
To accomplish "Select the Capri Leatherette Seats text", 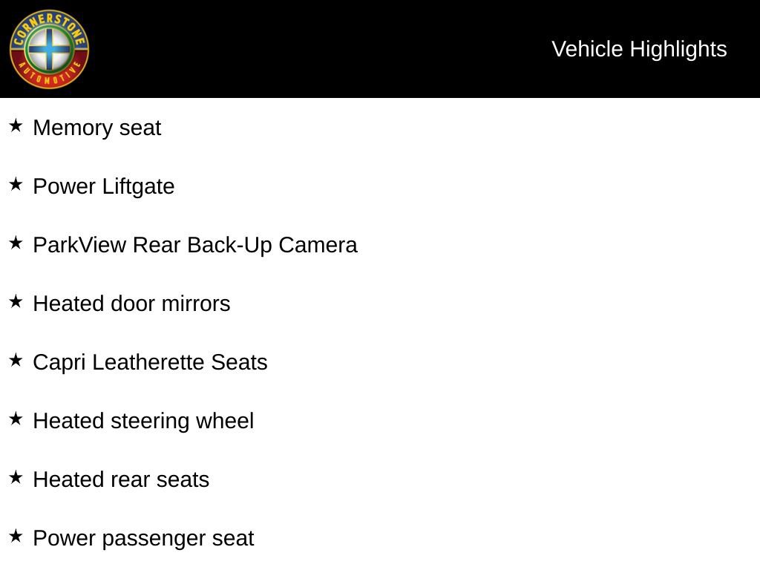I will (151, 362).
